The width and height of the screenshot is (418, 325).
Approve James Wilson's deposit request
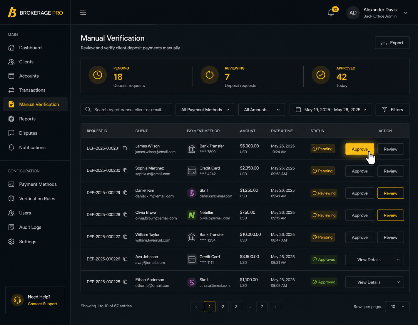pyautogui.click(x=360, y=149)
